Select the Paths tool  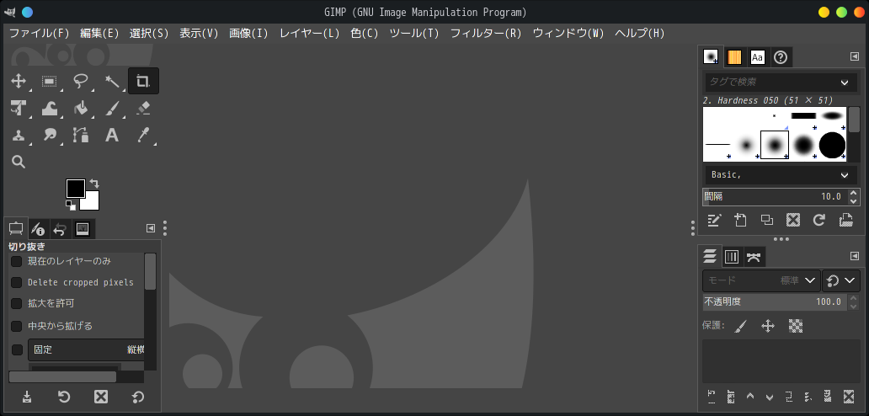click(x=81, y=135)
